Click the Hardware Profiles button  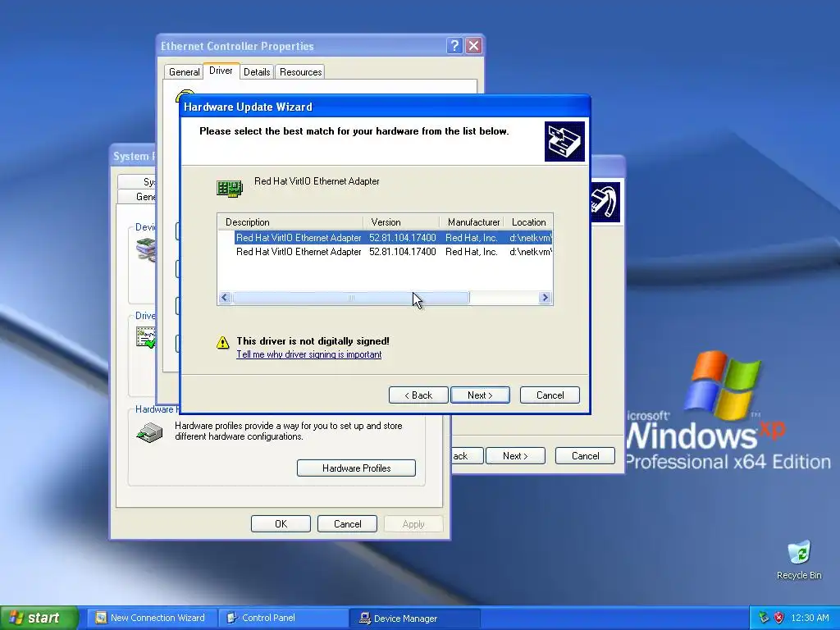click(x=356, y=468)
